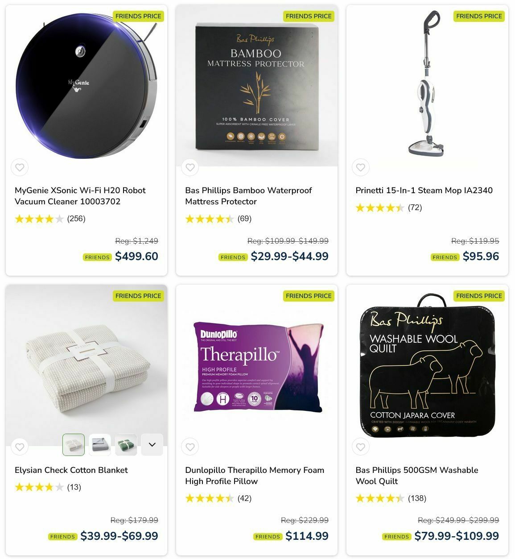Heart the Bas Phillips Wool Quilt
Screen dimensions: 515x559
pos(361,447)
